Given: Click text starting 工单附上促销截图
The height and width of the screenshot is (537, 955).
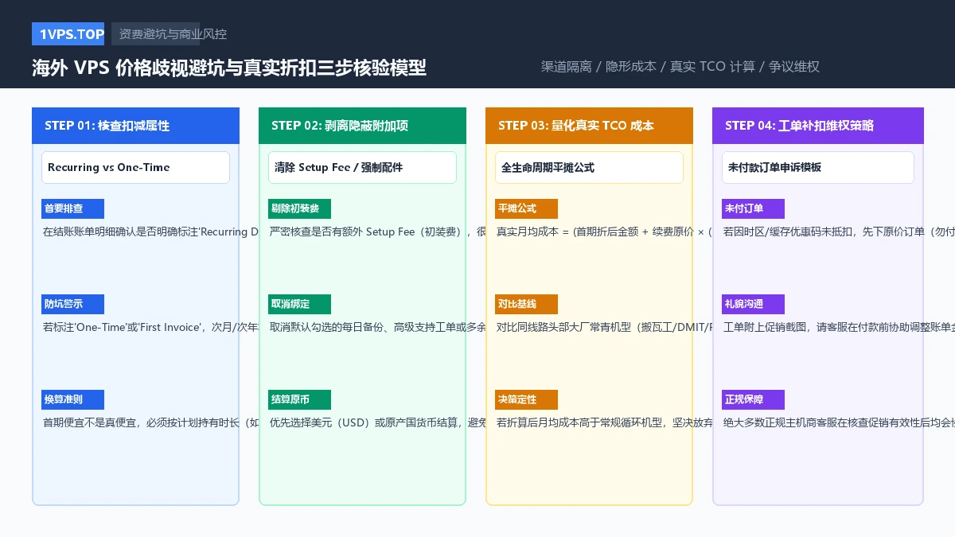Looking at the screenshot, I should coord(839,327).
